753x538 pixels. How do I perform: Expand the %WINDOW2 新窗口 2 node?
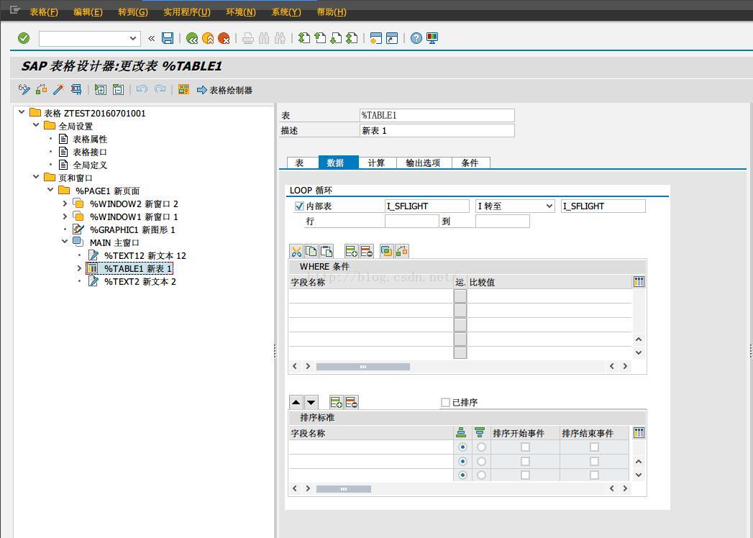point(65,204)
